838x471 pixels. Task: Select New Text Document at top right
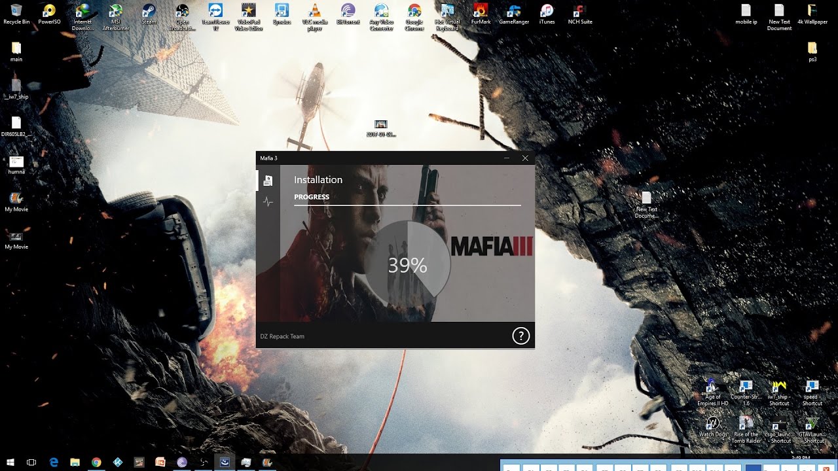coord(779,17)
